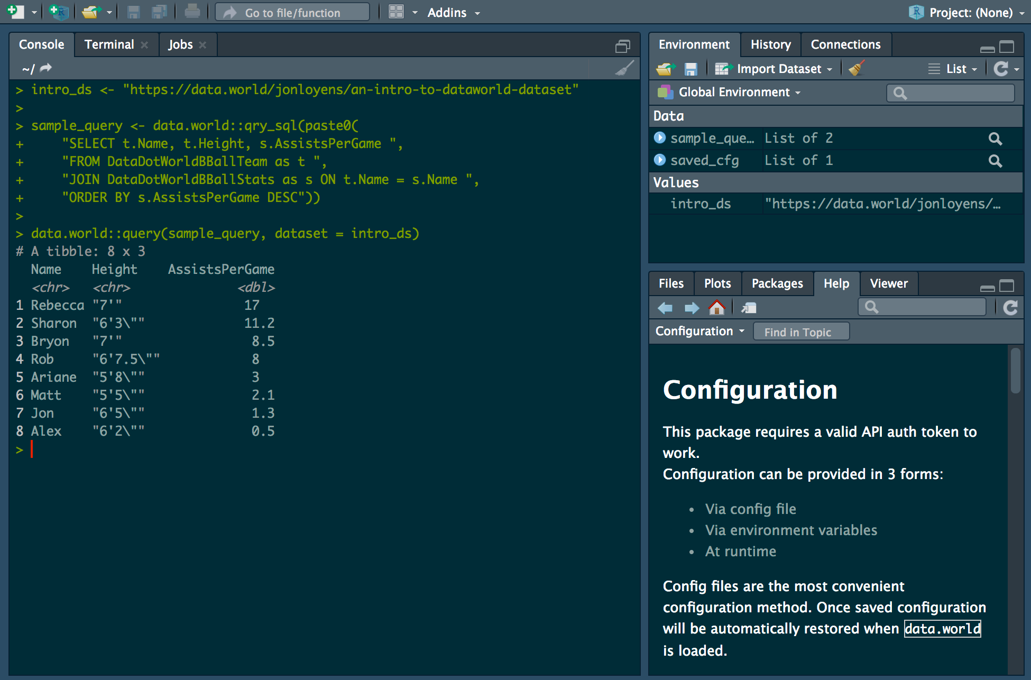Inspect sample_que with the magnifier icon

tap(996, 138)
